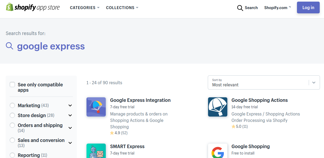Open the Google Shopping app icon

(x=218, y=151)
